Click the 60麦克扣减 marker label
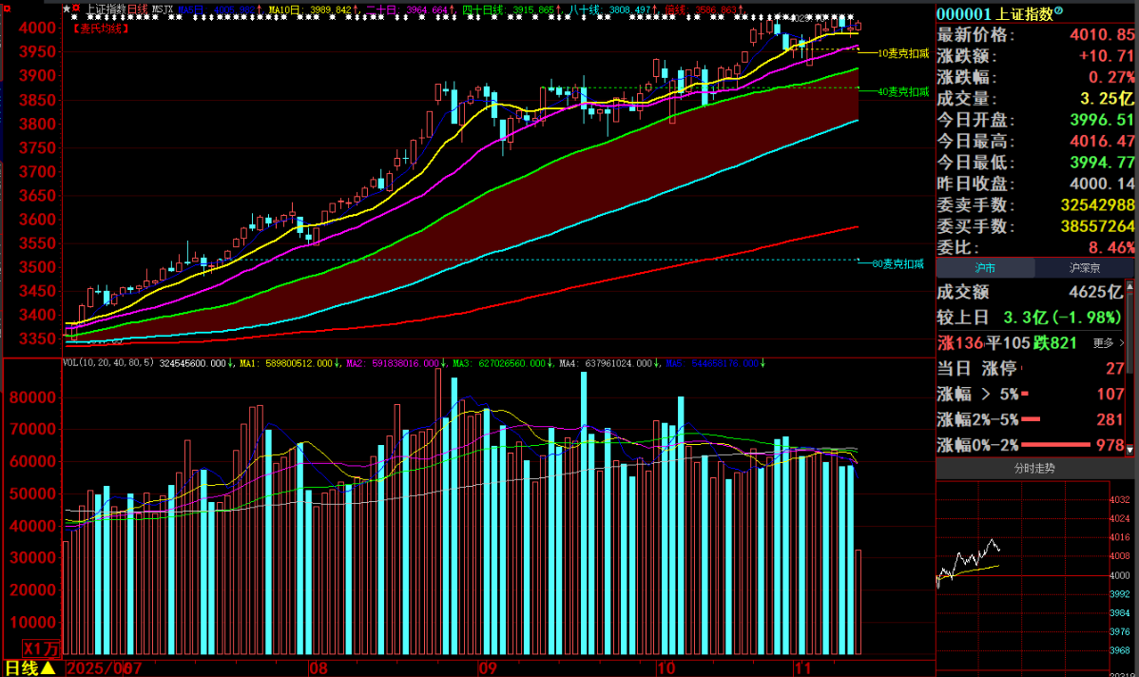This screenshot has height=677, width=1139. tap(897, 263)
